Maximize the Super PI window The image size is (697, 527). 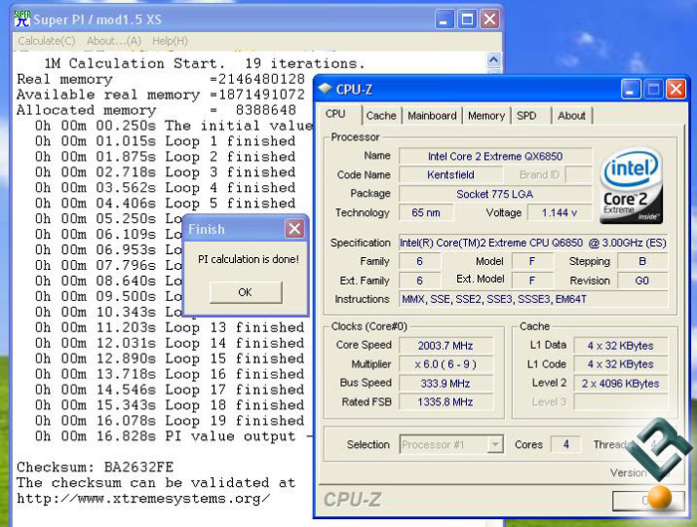467,20
